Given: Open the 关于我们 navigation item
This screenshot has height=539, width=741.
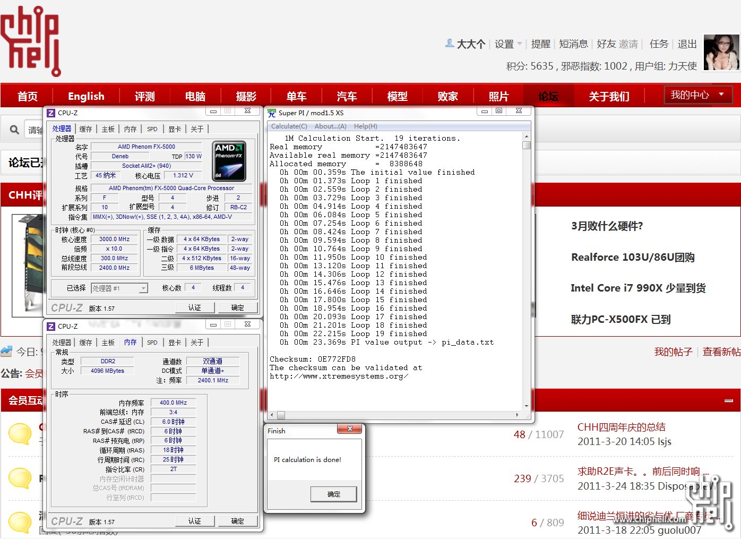Looking at the screenshot, I should [x=609, y=96].
